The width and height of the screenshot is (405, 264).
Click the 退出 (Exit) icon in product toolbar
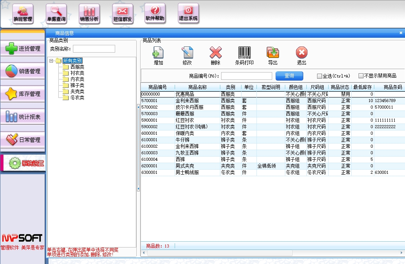301,56
